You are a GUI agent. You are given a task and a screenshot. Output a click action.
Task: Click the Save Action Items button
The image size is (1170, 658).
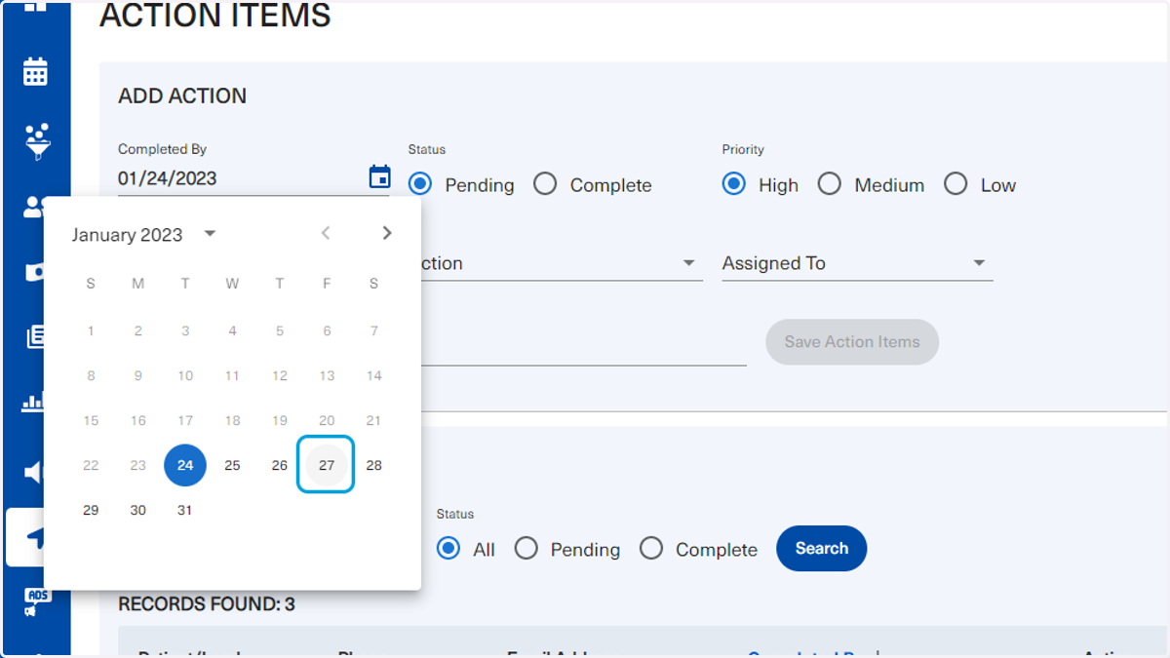pos(852,342)
